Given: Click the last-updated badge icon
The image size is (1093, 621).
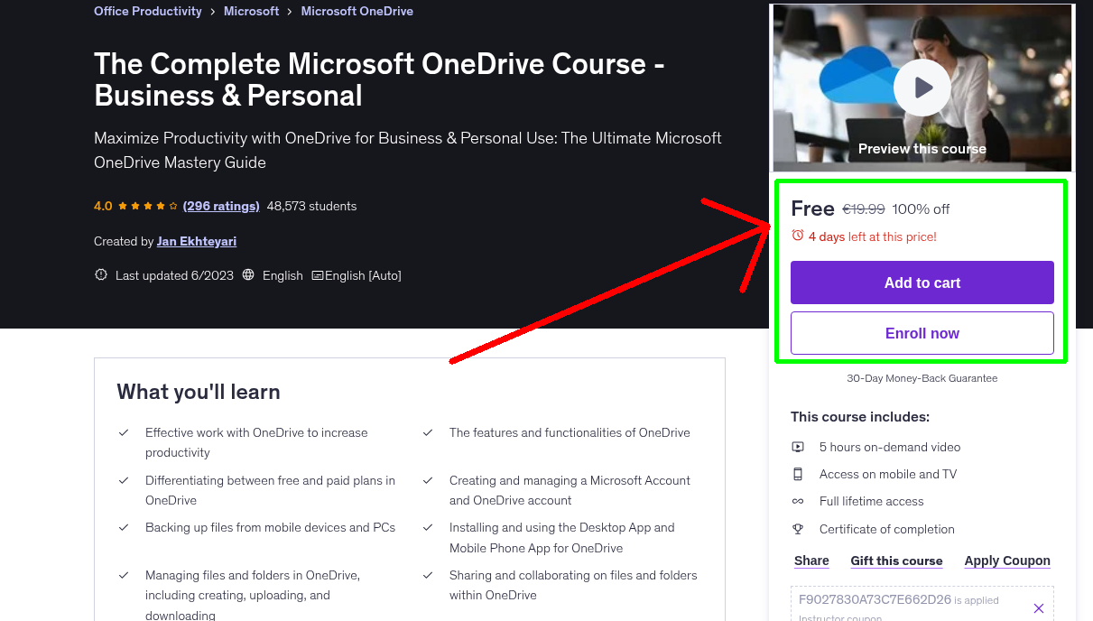Looking at the screenshot, I should click(101, 275).
